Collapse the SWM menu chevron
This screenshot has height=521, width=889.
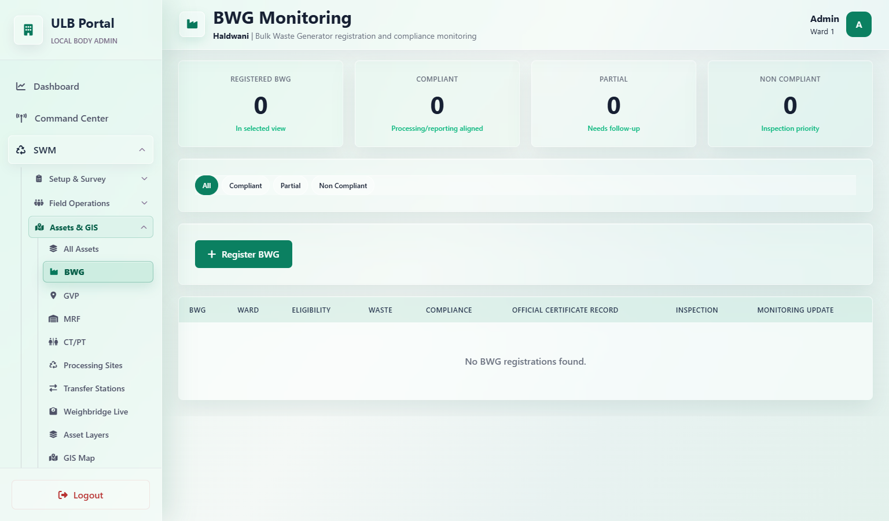(142, 150)
